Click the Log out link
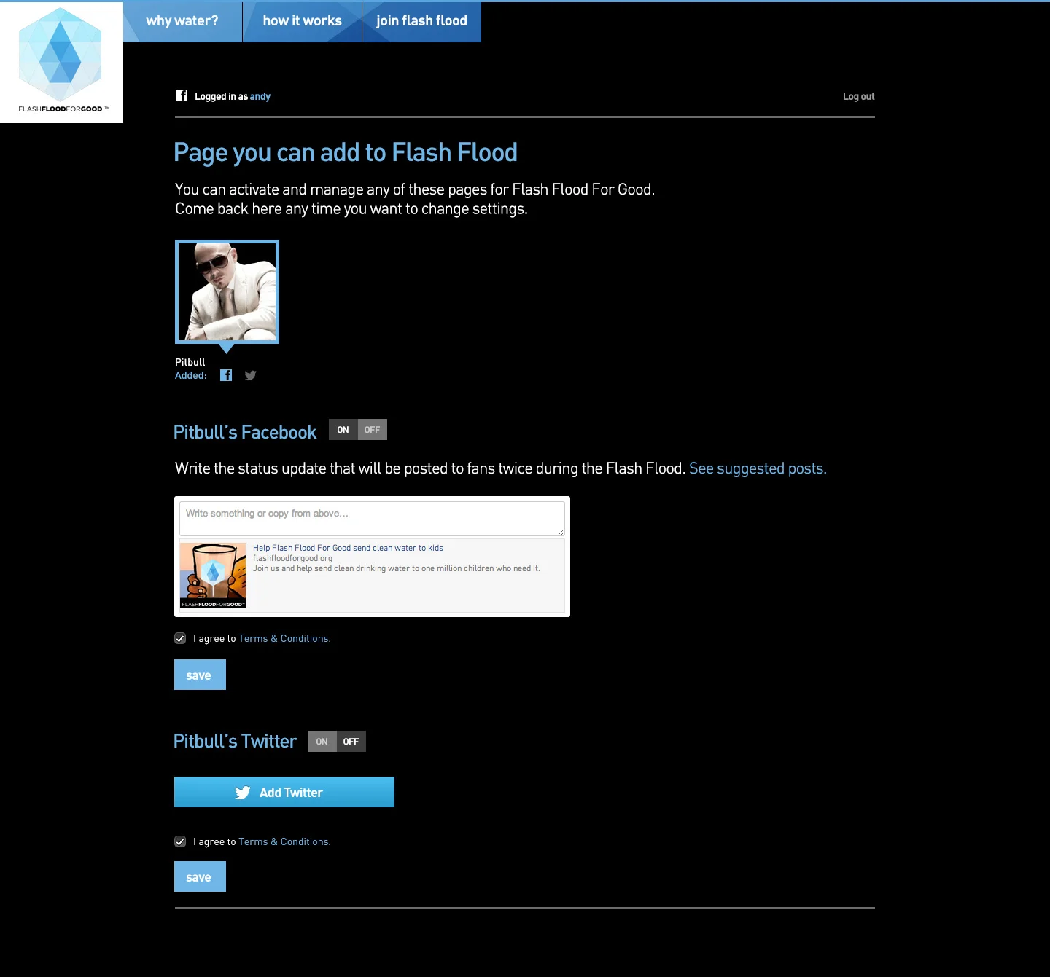The height and width of the screenshot is (977, 1050). (x=858, y=95)
